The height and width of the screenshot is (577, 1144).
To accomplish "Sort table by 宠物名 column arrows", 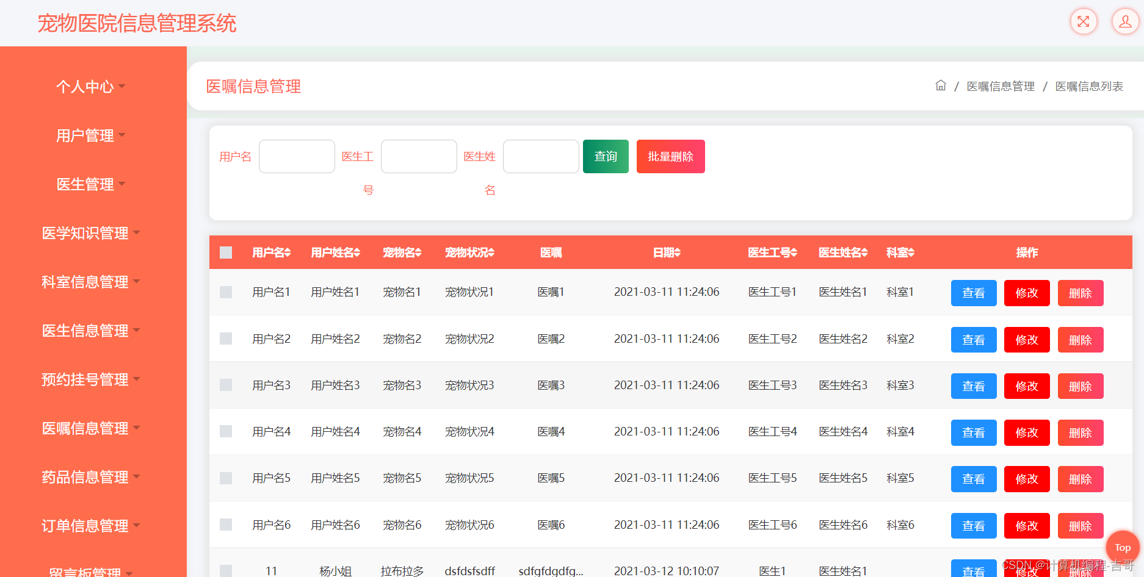I will (418, 253).
